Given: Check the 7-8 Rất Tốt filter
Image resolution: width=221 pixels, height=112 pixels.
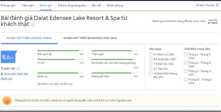Looking at the screenshot, I should [151, 64].
